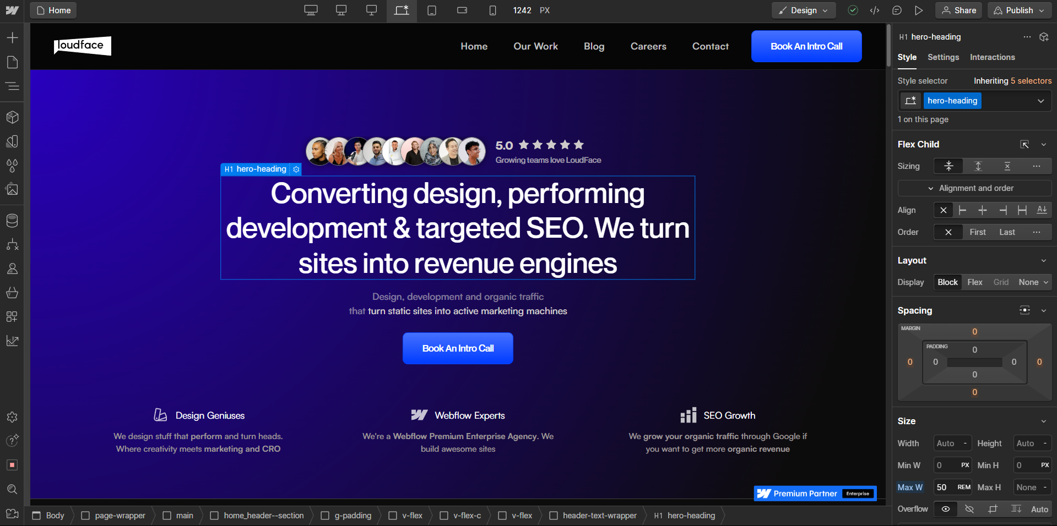The width and height of the screenshot is (1057, 526).
Task: Set flex sizing to don't shrink or grow
Action: pyautogui.click(x=1007, y=166)
